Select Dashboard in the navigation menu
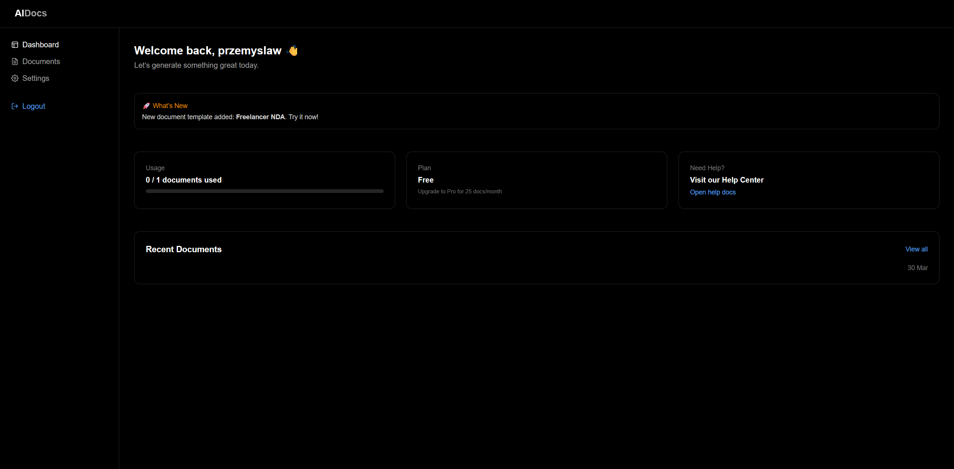Image resolution: width=954 pixels, height=469 pixels. pos(40,45)
